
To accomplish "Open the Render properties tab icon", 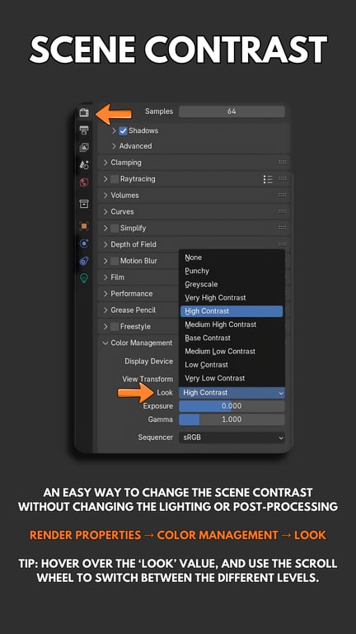I will tap(84, 113).
